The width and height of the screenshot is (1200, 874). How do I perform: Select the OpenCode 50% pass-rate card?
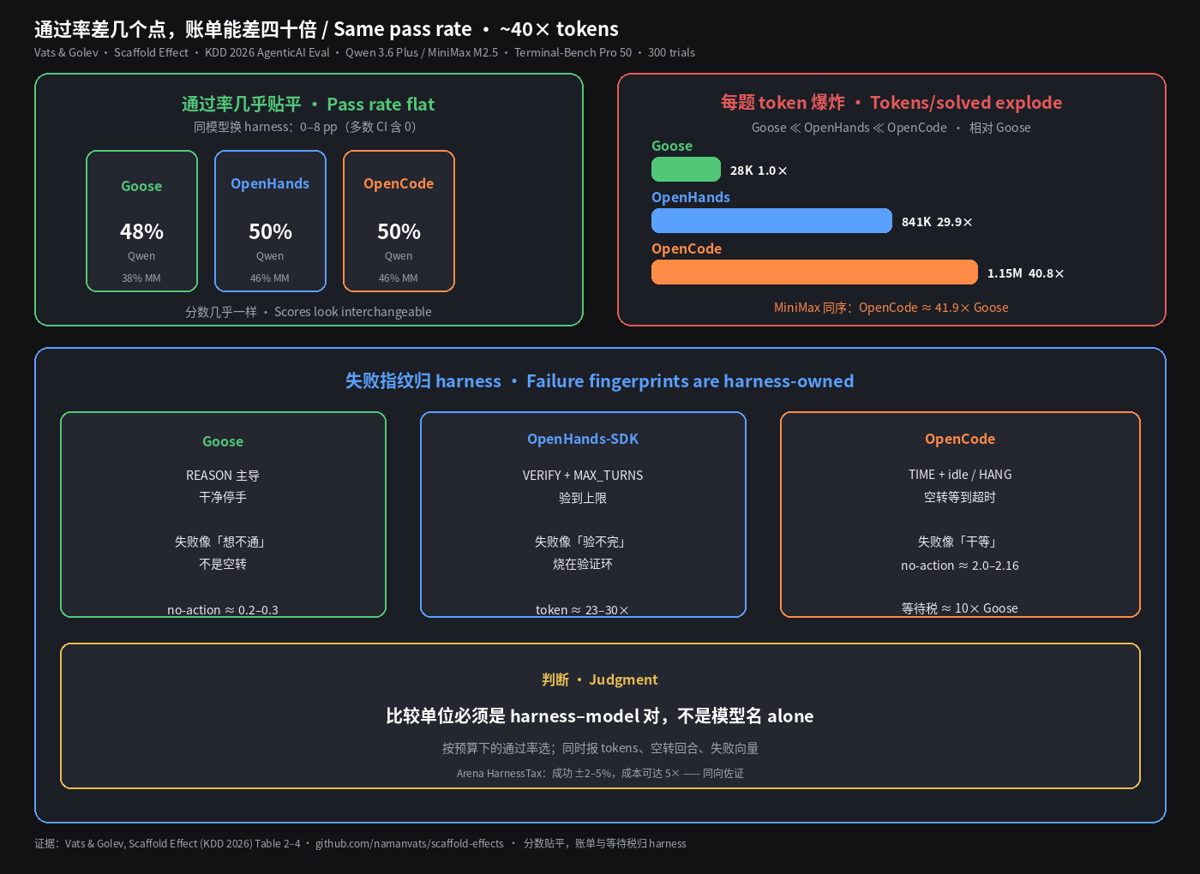pyautogui.click(x=399, y=221)
